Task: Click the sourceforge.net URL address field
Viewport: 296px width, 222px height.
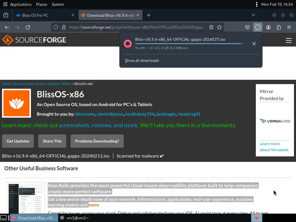Action: point(137,27)
